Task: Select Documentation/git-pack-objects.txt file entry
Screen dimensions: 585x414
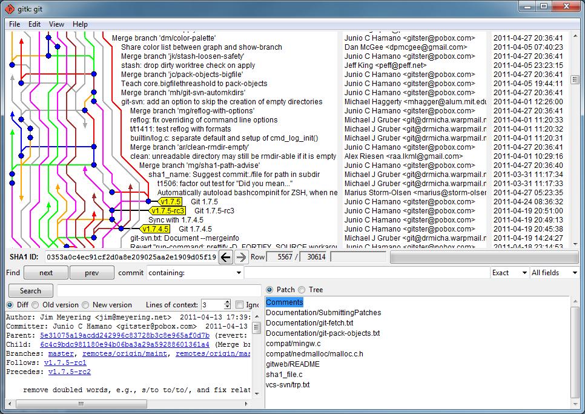Action: click(323, 333)
